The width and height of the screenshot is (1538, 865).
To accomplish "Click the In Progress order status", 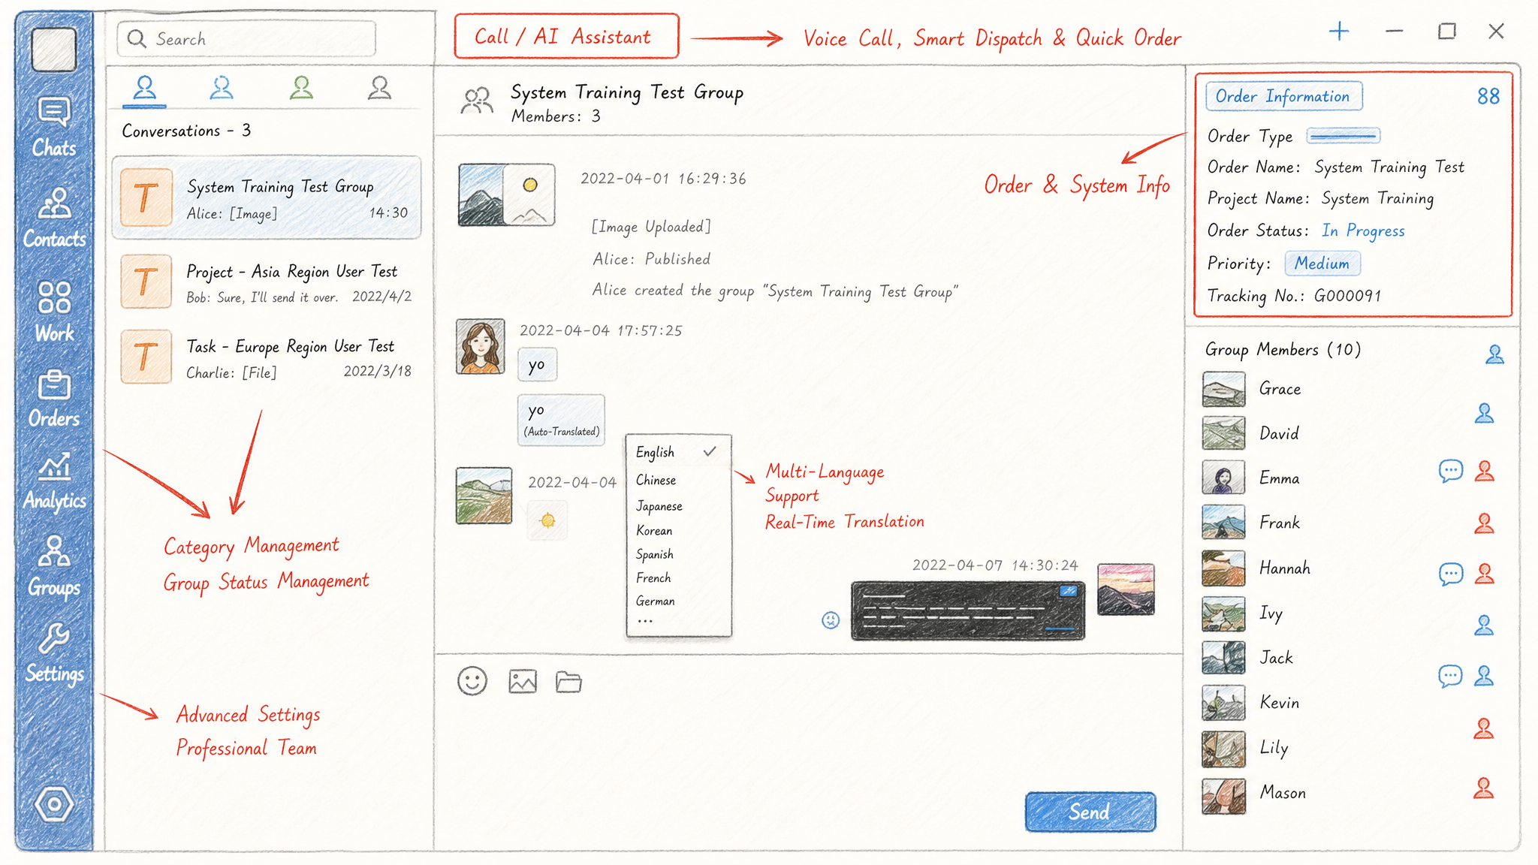I will [1363, 231].
